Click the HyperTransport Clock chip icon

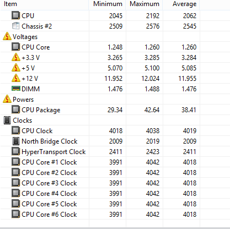point(16,151)
